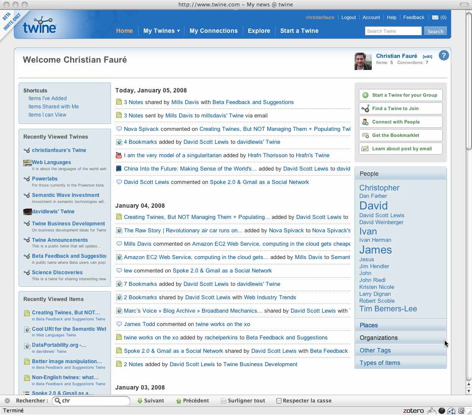
Task: Open the mail inbox envelope icon
Action: tap(435, 17)
